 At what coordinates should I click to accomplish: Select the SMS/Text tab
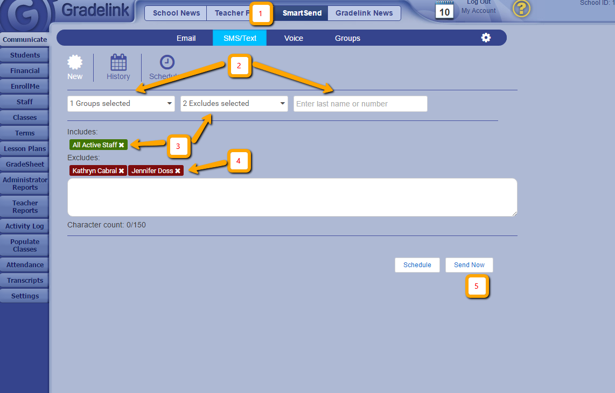pyautogui.click(x=240, y=38)
